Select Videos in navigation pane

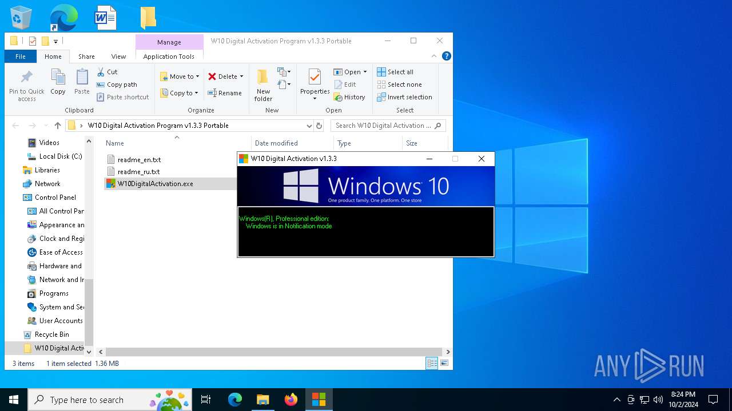tap(49, 143)
